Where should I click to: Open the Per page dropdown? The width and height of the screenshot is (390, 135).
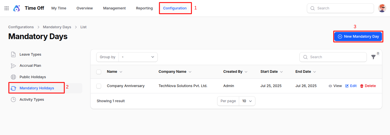247,101
